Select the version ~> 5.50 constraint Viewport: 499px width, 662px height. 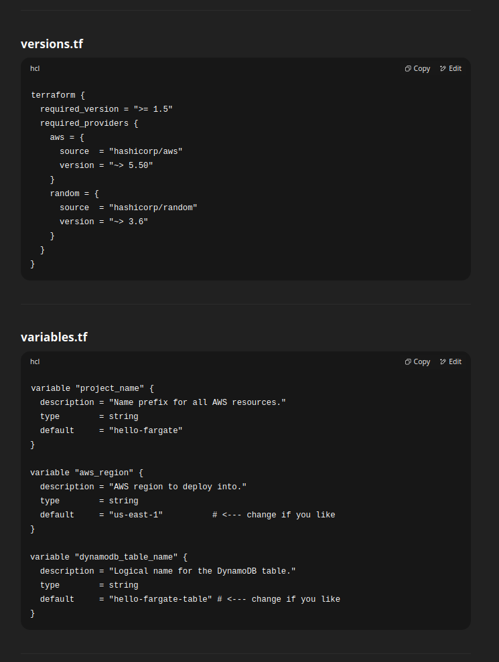tap(131, 165)
